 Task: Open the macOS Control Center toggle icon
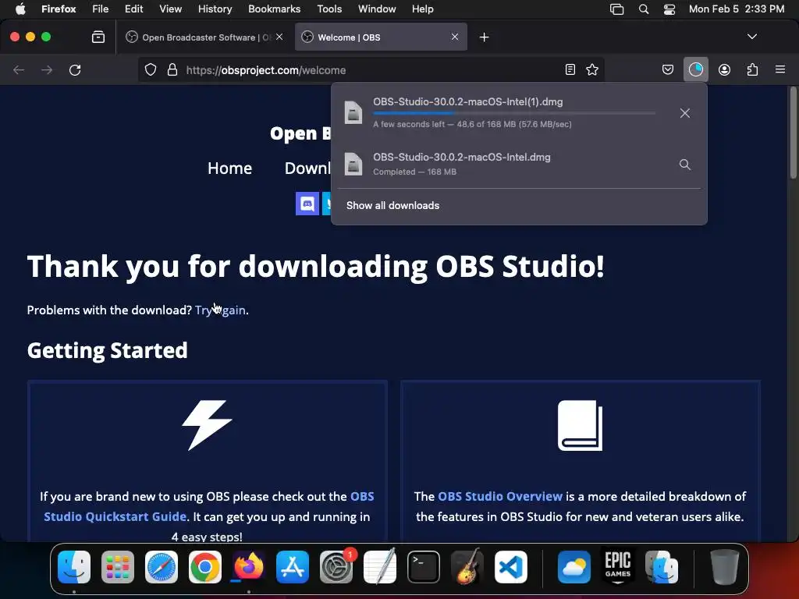669,9
